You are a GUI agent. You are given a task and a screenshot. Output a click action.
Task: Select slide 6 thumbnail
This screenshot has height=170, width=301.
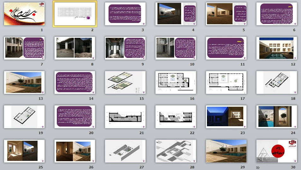tap(276, 14)
